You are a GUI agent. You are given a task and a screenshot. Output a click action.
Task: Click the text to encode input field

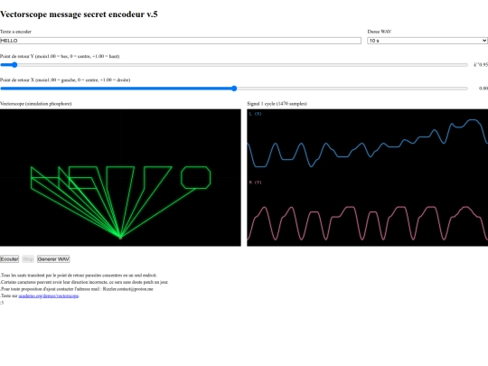pyautogui.click(x=181, y=41)
